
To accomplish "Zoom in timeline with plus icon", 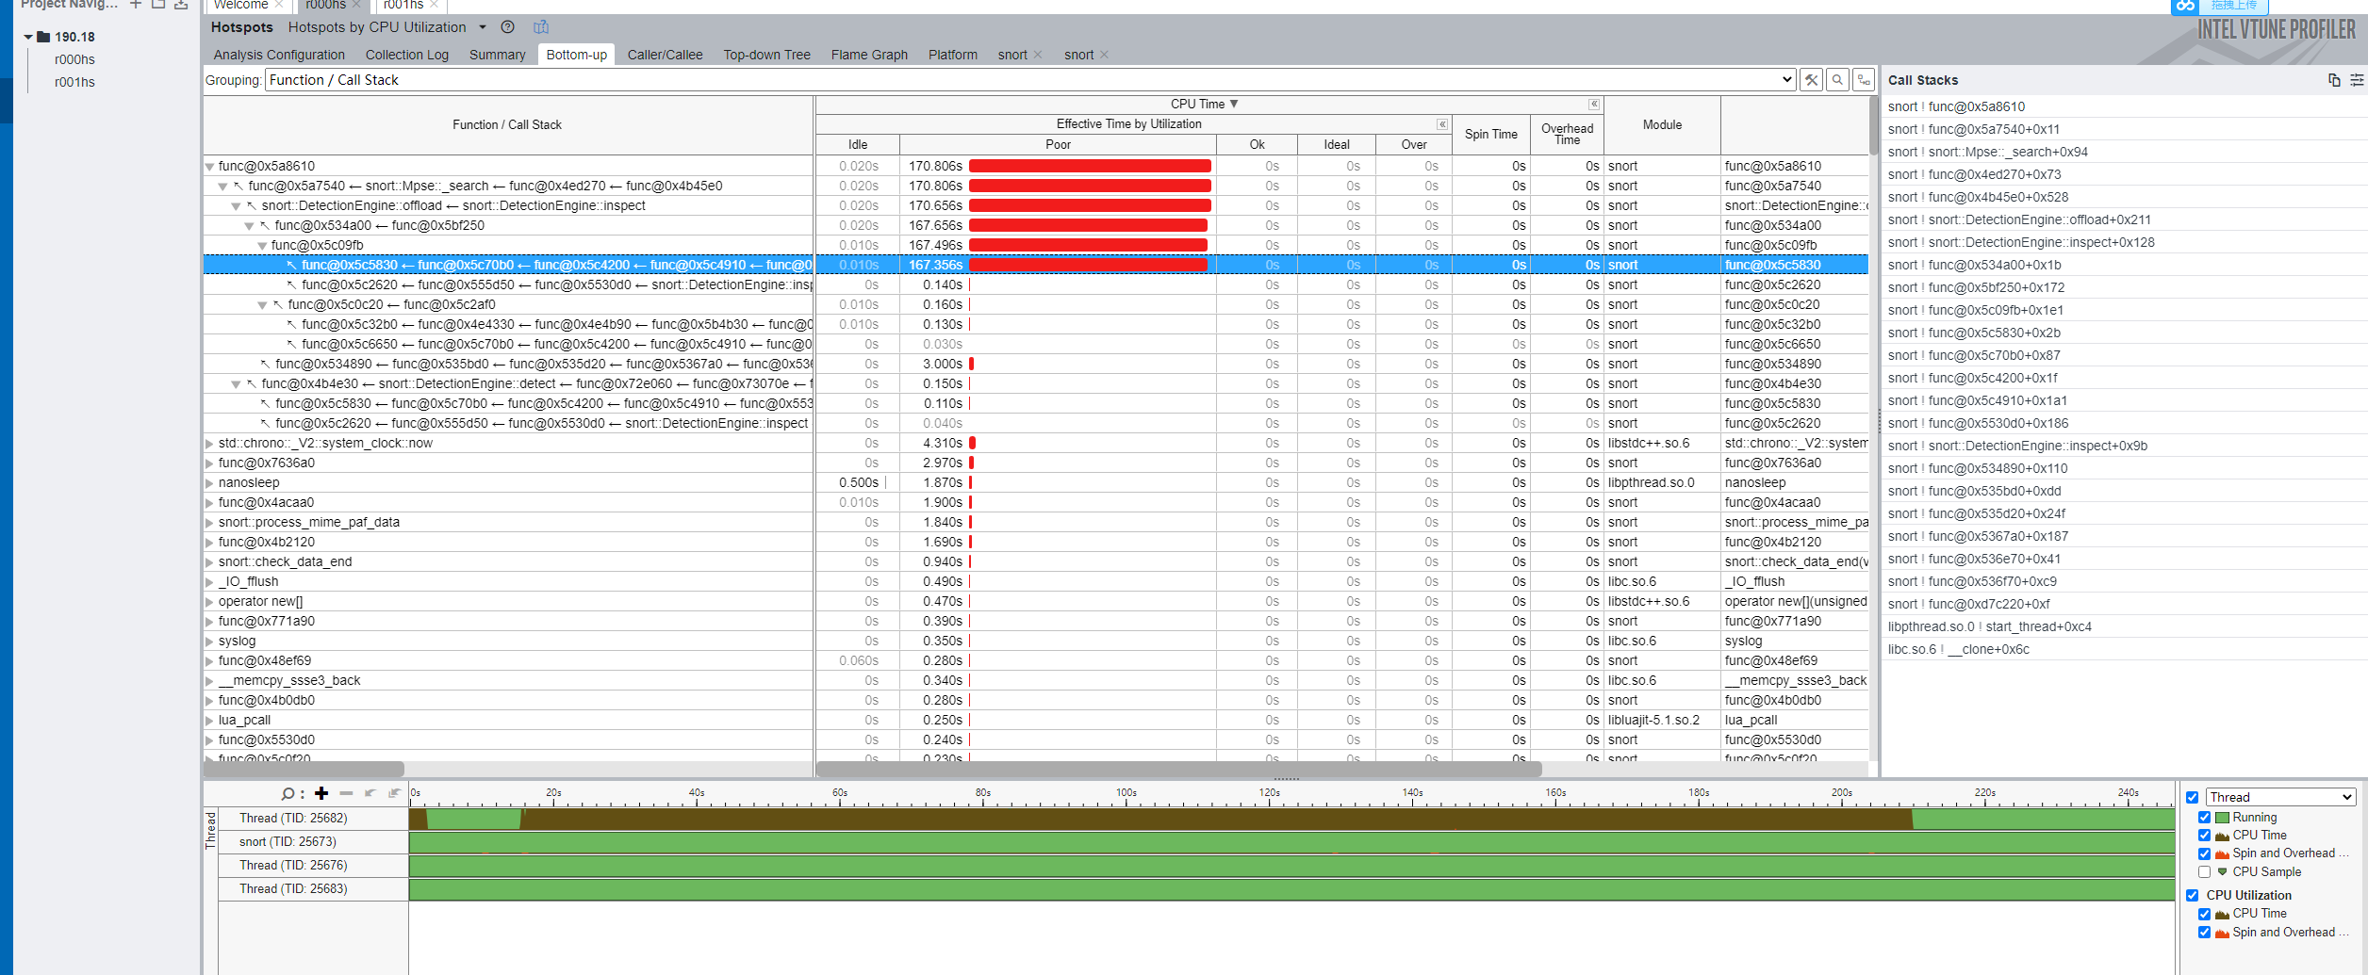I will point(321,793).
